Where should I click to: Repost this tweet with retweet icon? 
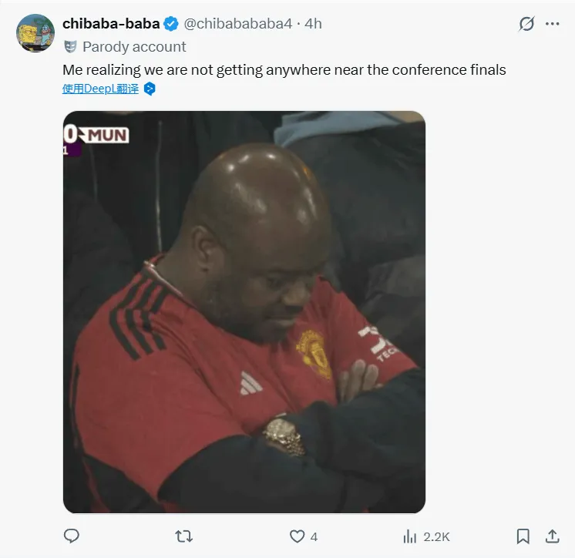pyautogui.click(x=184, y=536)
